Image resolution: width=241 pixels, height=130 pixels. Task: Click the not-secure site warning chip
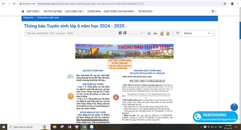click(28, 4)
